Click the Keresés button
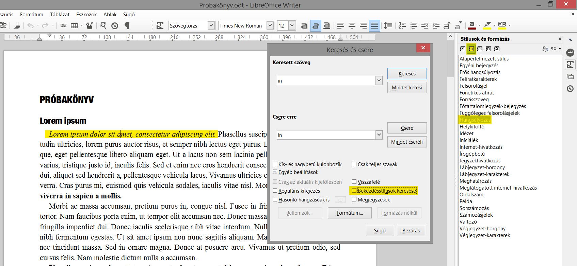Image resolution: width=577 pixels, height=266 pixels. point(407,74)
